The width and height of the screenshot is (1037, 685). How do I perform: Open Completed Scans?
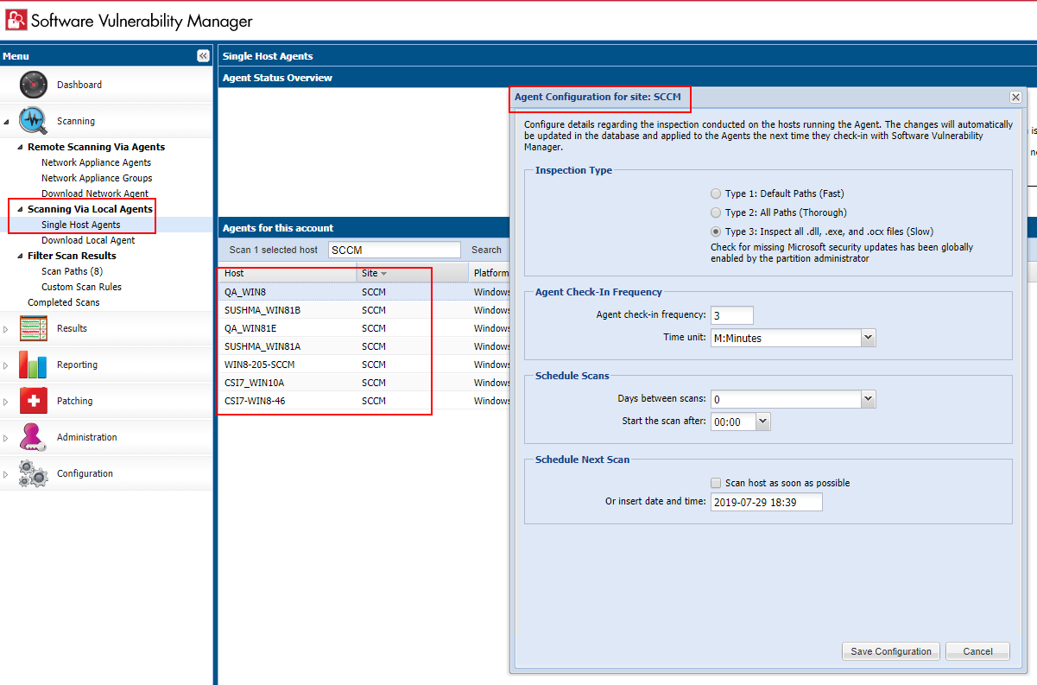coord(64,302)
